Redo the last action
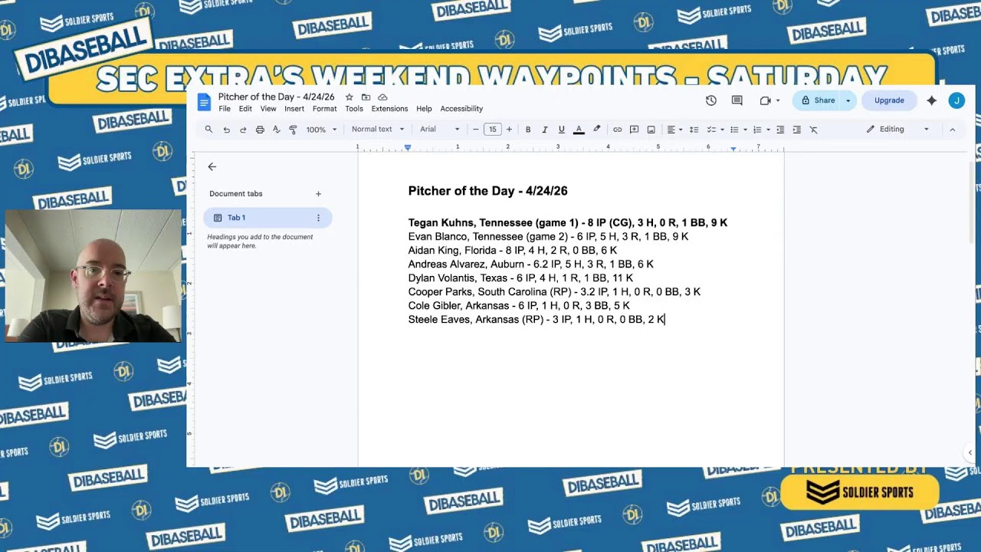Screen dimensions: 981x552 click(x=243, y=130)
